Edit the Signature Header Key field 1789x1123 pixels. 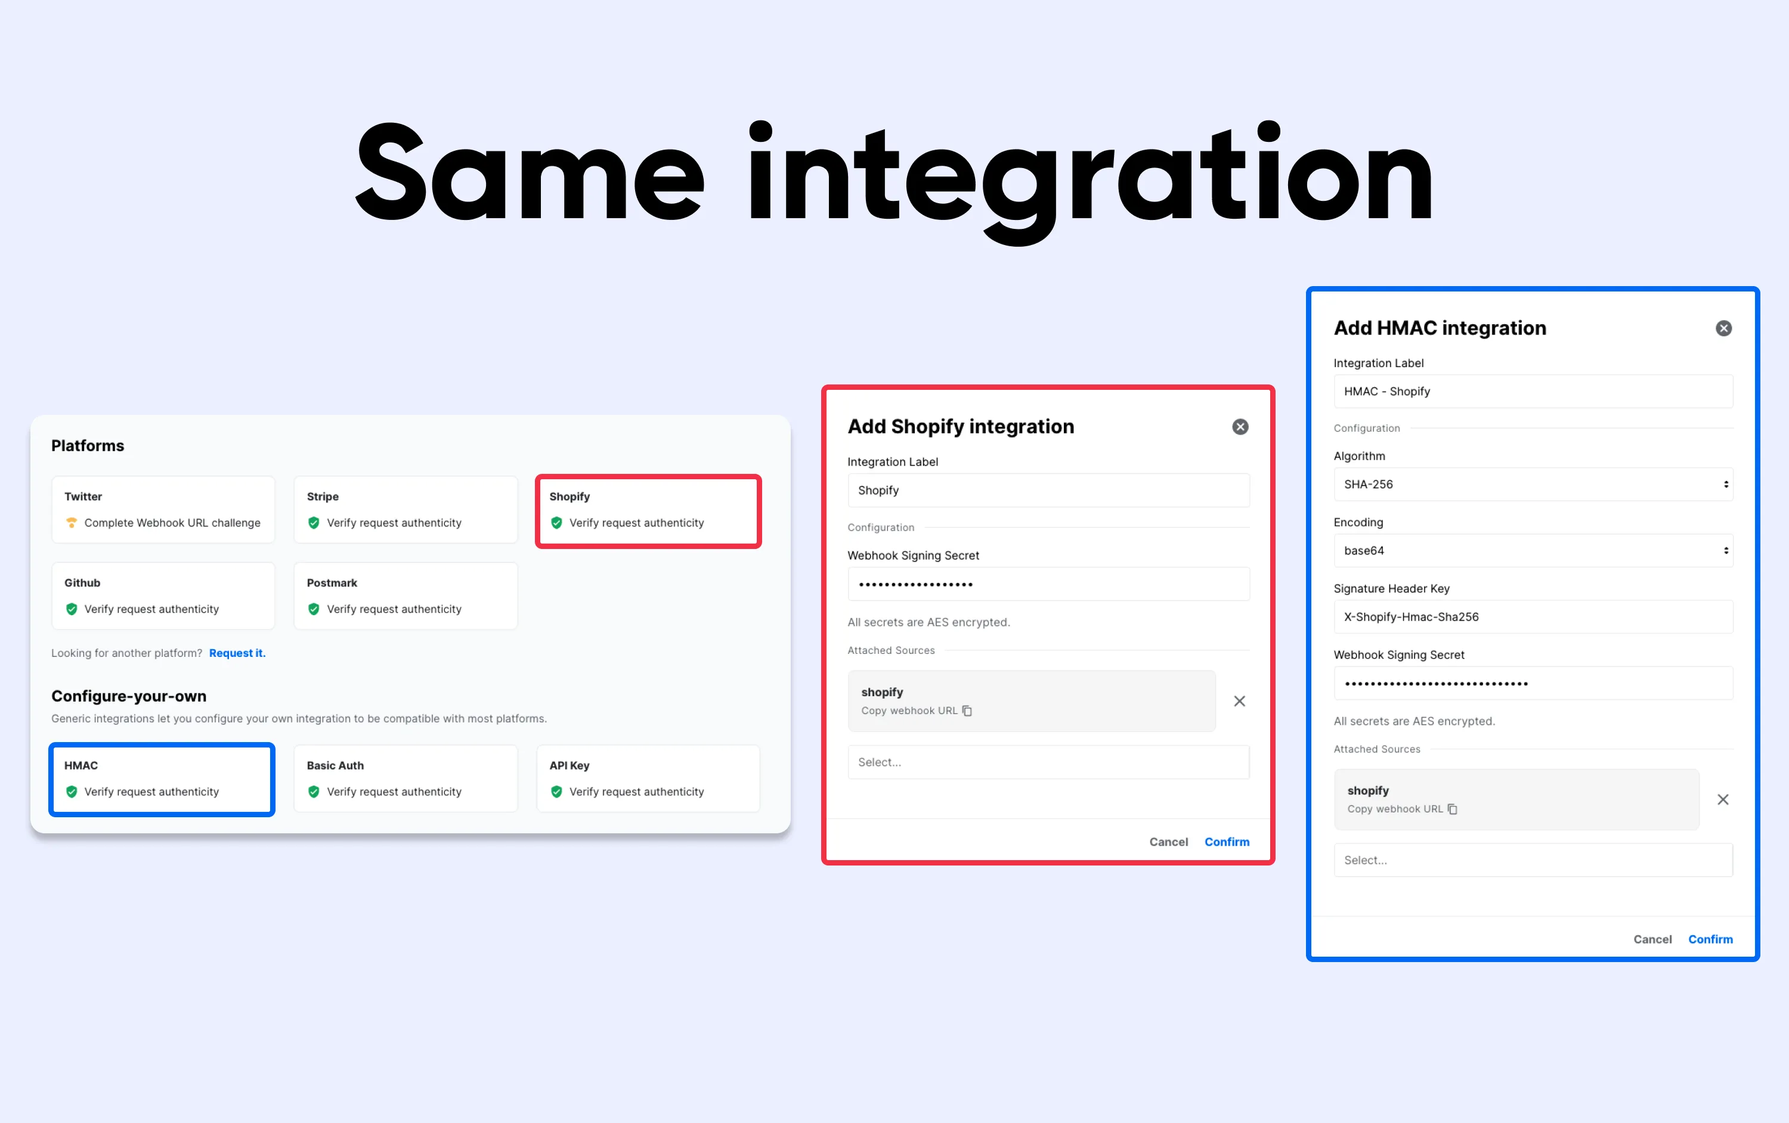(x=1533, y=616)
